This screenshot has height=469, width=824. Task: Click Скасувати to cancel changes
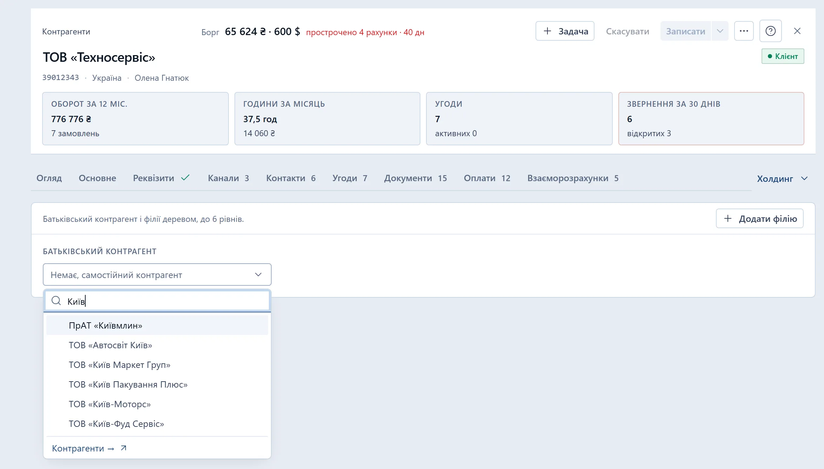tap(627, 31)
